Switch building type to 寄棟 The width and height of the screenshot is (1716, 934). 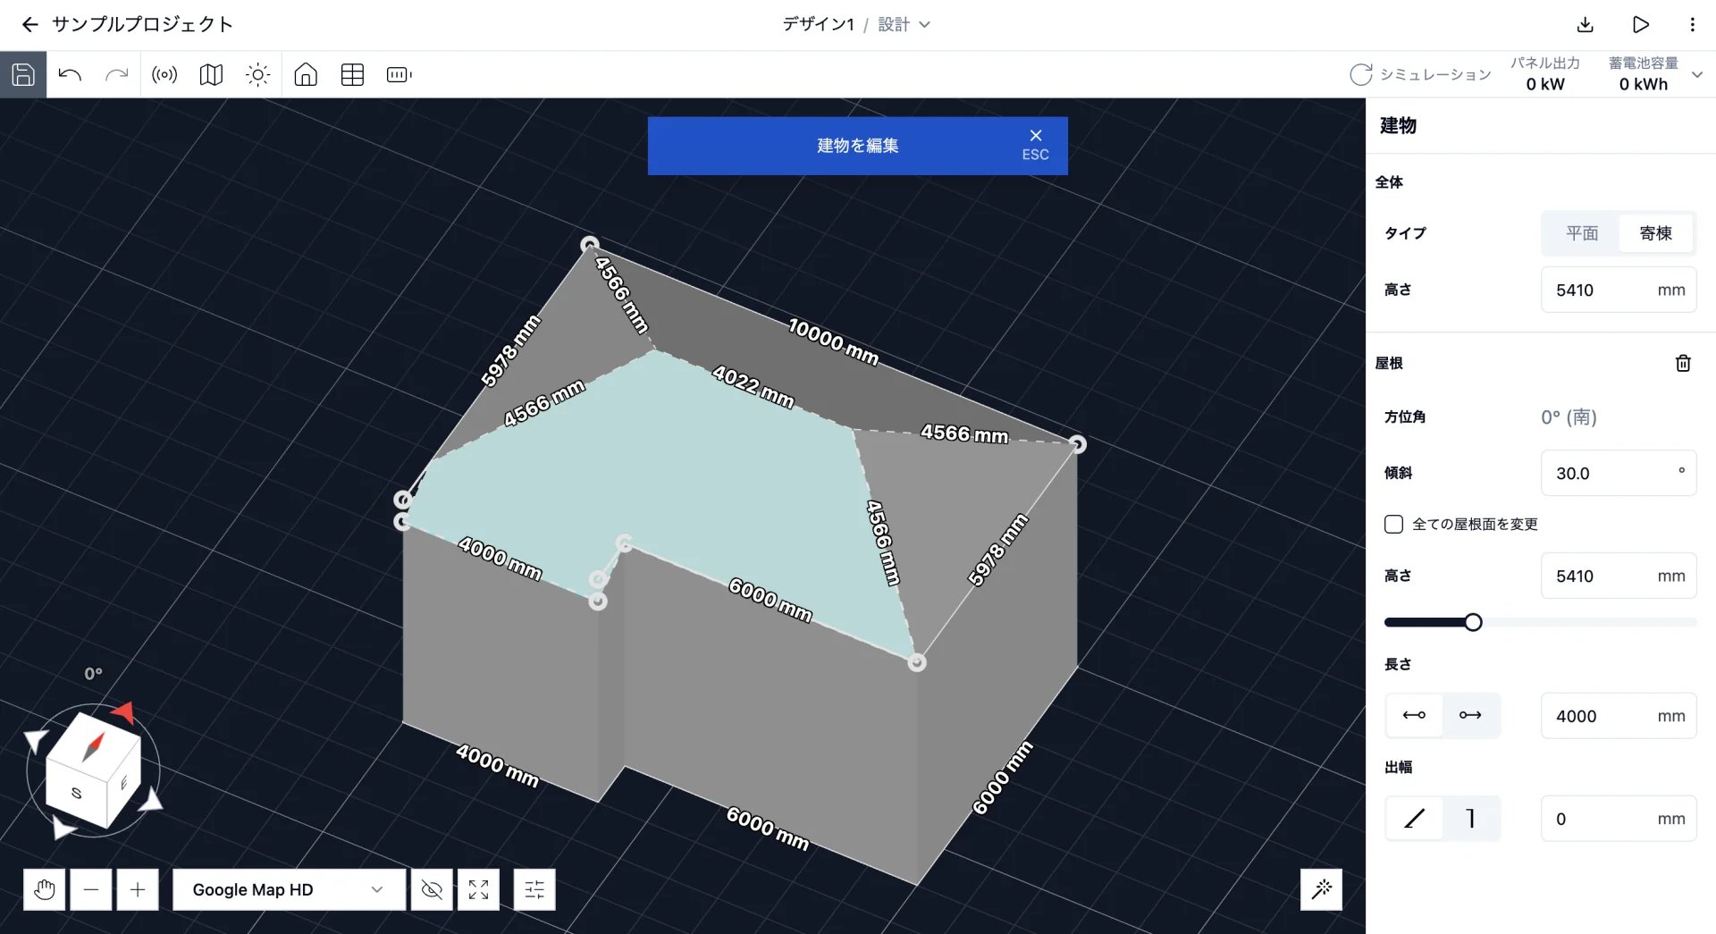(x=1655, y=233)
